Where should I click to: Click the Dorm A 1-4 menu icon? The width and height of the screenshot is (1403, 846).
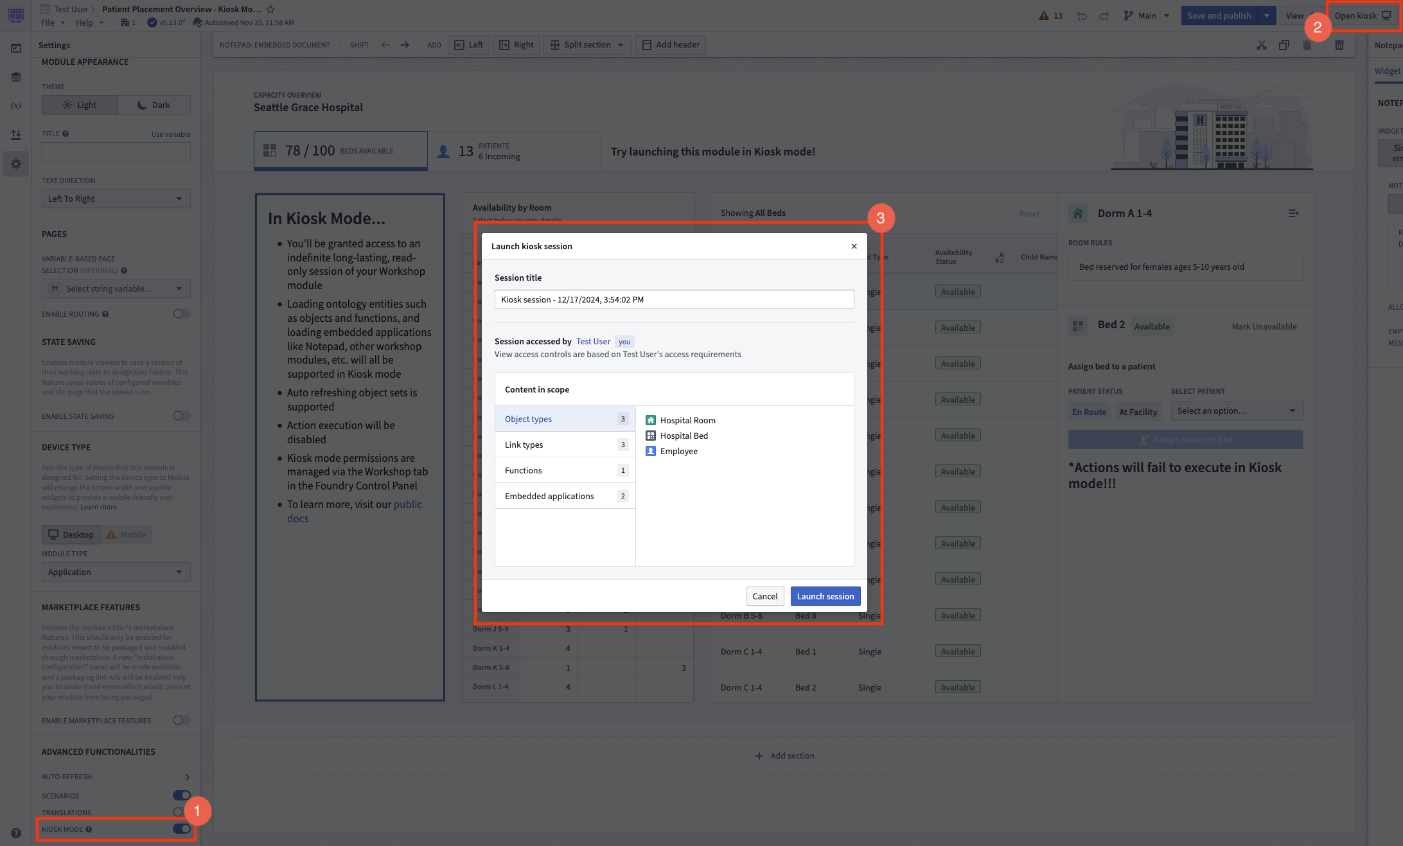pos(1294,213)
